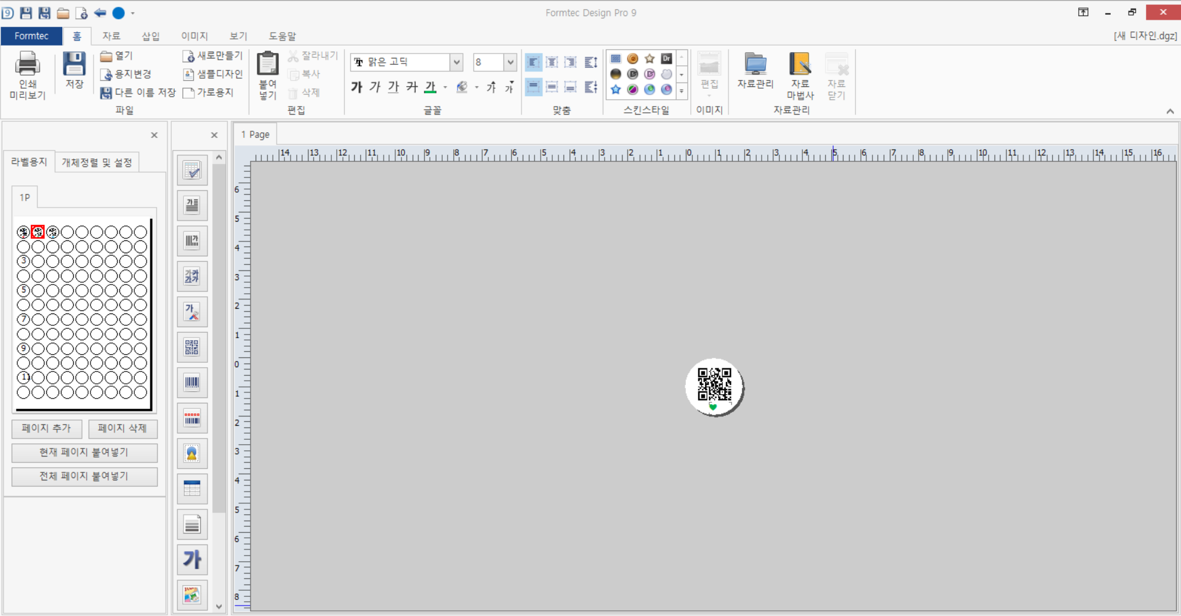Toggle center horizontal alignment
Image resolution: width=1181 pixels, height=616 pixels.
[552, 62]
